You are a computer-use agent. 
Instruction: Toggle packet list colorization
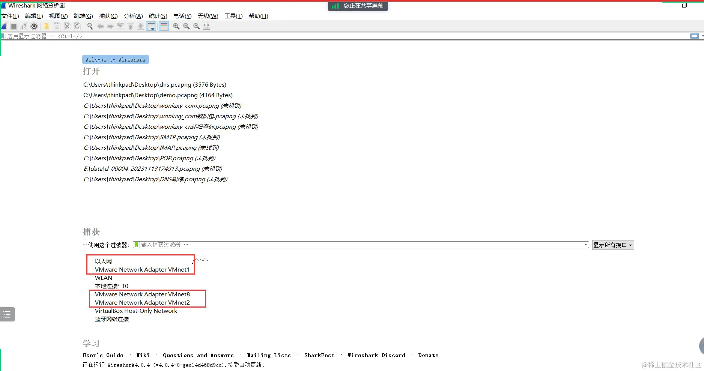pyautogui.click(x=164, y=26)
